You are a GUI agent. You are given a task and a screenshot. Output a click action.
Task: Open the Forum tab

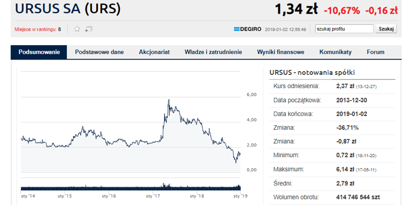[375, 52]
